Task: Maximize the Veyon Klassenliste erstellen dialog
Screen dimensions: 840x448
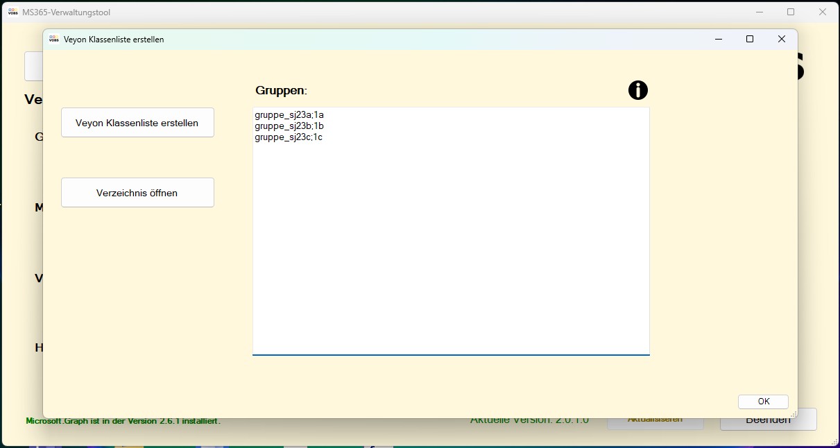Action: tap(750, 40)
